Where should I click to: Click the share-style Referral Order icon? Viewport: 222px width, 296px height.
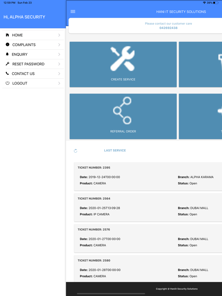pyautogui.click(x=122, y=111)
